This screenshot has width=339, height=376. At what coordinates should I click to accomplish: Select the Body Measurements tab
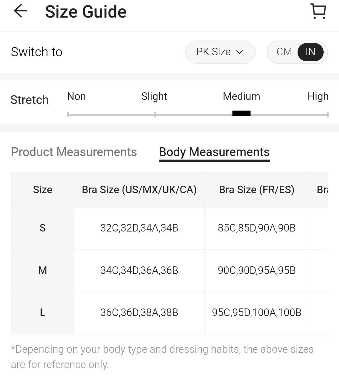tap(214, 152)
